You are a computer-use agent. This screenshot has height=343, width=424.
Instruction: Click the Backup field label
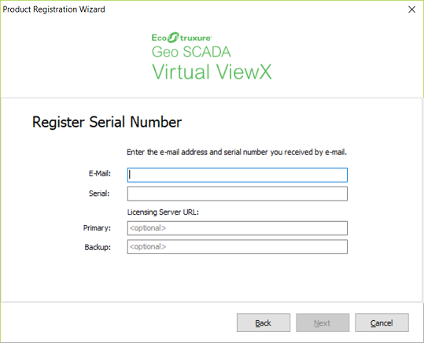(x=98, y=247)
